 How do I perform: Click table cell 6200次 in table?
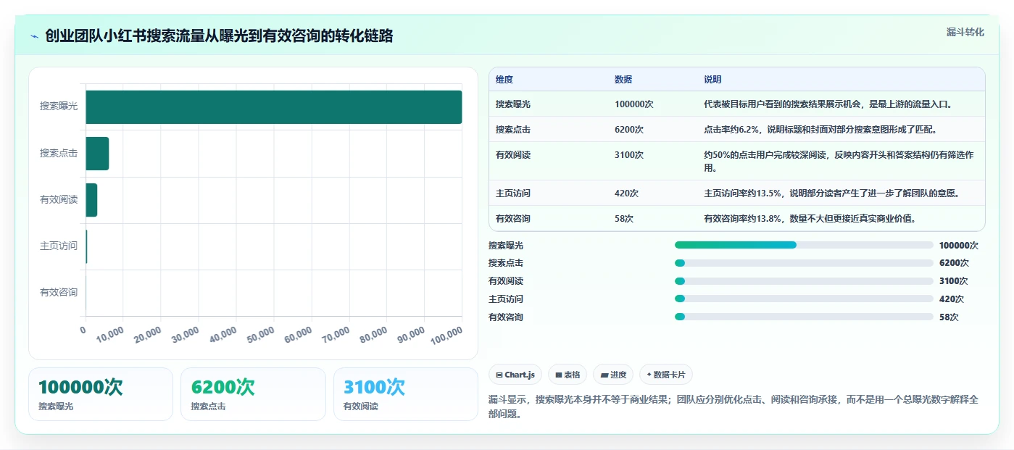(x=629, y=130)
